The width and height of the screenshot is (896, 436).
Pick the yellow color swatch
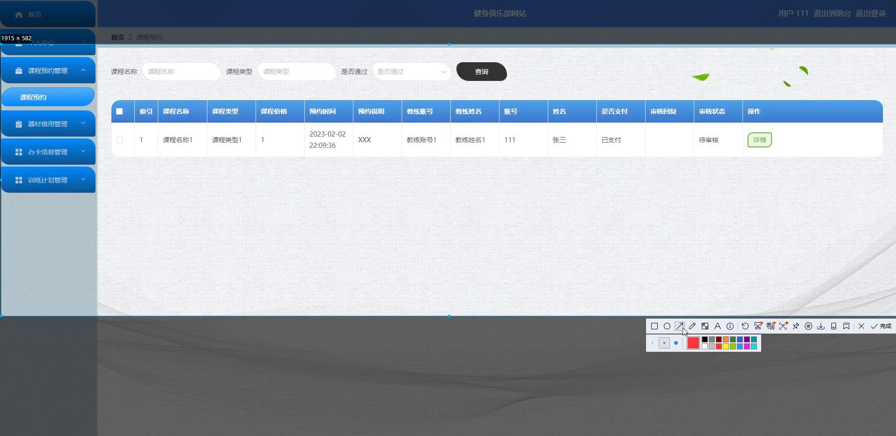click(726, 346)
